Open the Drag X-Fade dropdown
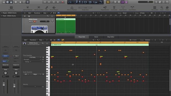Image resolution: width=171 pixels, height=96 pixels. point(144,13)
